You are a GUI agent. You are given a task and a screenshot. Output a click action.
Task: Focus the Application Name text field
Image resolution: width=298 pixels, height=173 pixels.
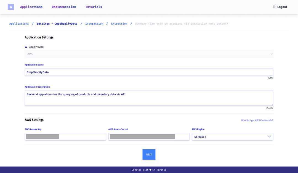(x=149, y=72)
